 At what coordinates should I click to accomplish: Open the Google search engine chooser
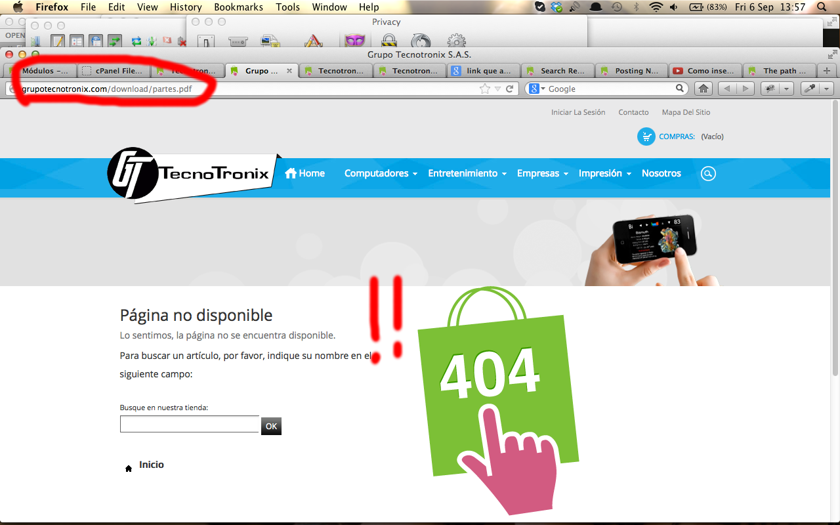click(x=537, y=89)
